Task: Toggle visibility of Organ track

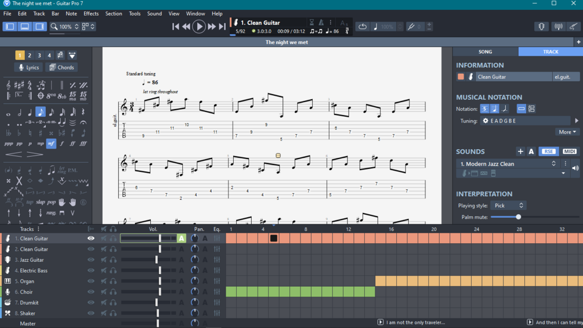Action: pyautogui.click(x=90, y=281)
